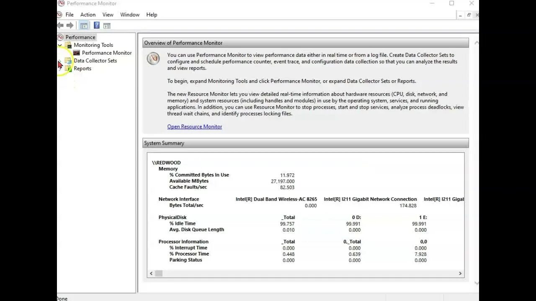Viewport: 536px width, 301px height.
Task: Click the Available MBytes counter label
Action: 189,181
